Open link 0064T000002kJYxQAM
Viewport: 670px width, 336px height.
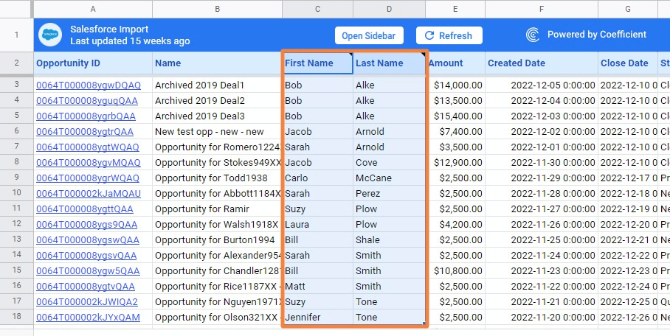[x=88, y=318]
